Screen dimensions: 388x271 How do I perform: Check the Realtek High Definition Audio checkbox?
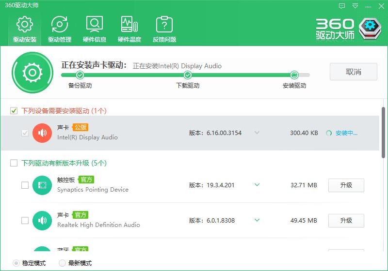pos(25,220)
